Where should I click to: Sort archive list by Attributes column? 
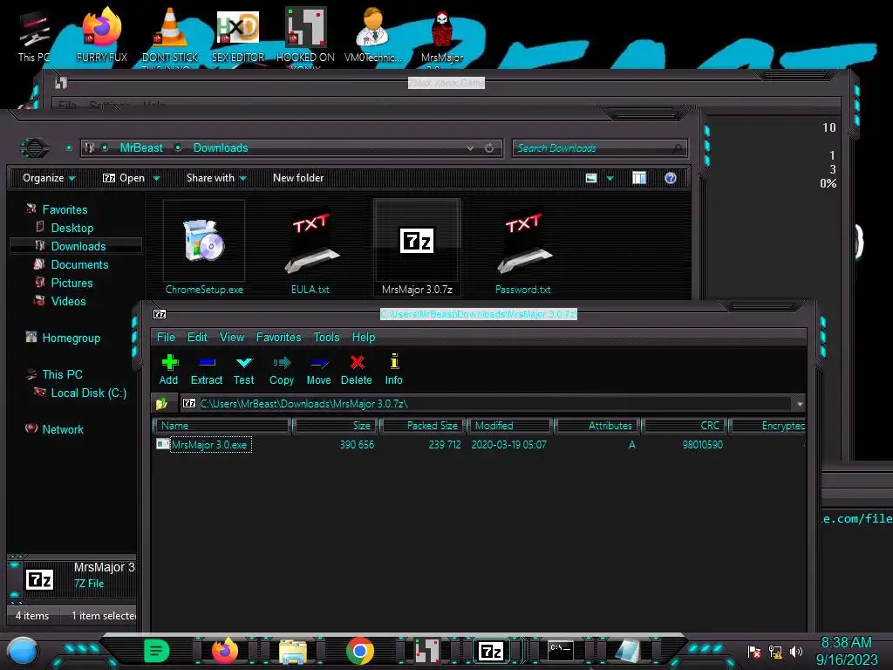click(598, 426)
